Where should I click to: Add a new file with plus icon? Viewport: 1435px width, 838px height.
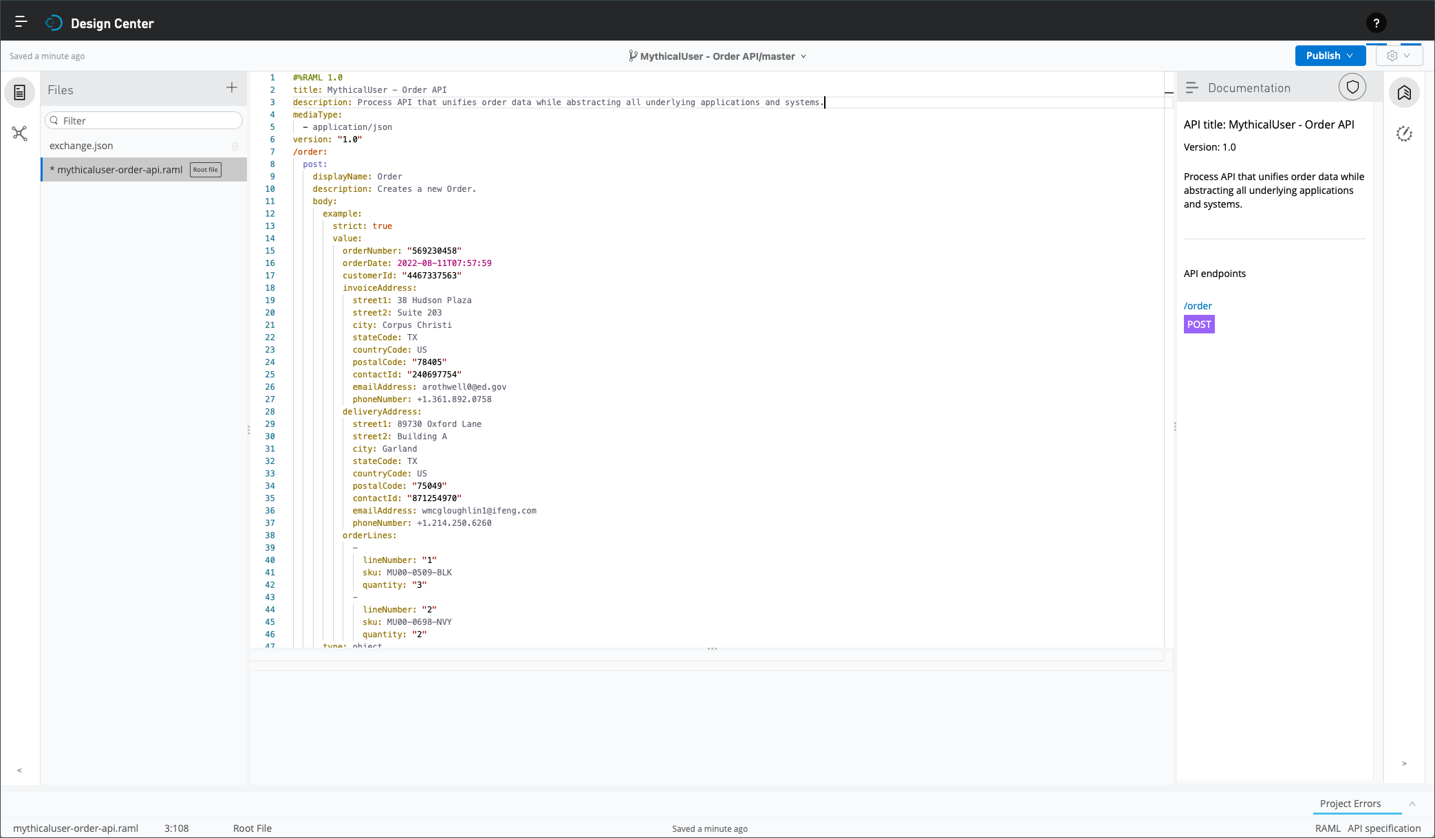pyautogui.click(x=232, y=87)
